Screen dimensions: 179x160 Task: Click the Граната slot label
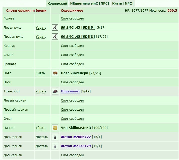(x=10, y=64)
